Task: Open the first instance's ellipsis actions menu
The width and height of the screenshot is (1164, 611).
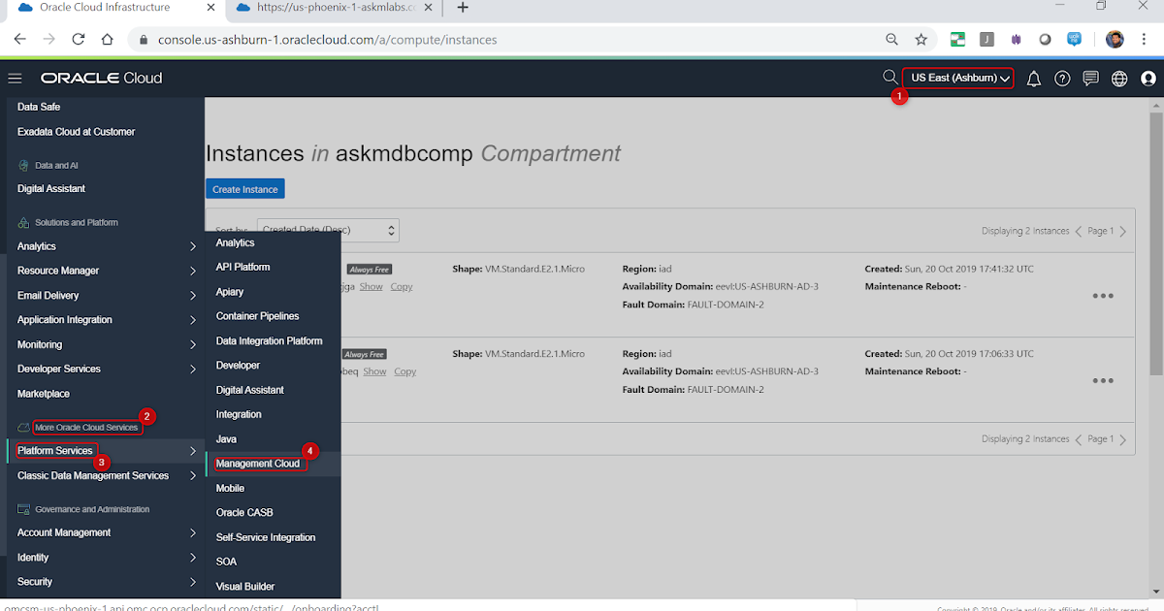Action: pos(1103,296)
